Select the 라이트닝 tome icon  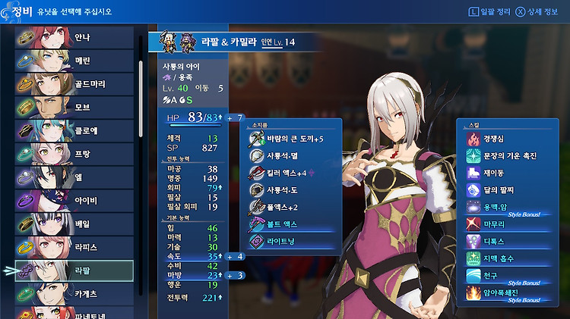pos(257,242)
